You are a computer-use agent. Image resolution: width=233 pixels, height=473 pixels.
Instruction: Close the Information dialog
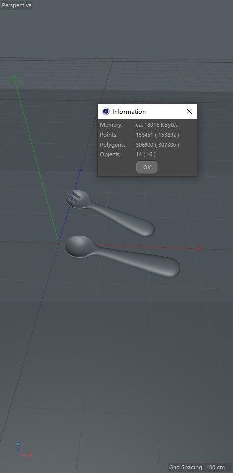189,111
